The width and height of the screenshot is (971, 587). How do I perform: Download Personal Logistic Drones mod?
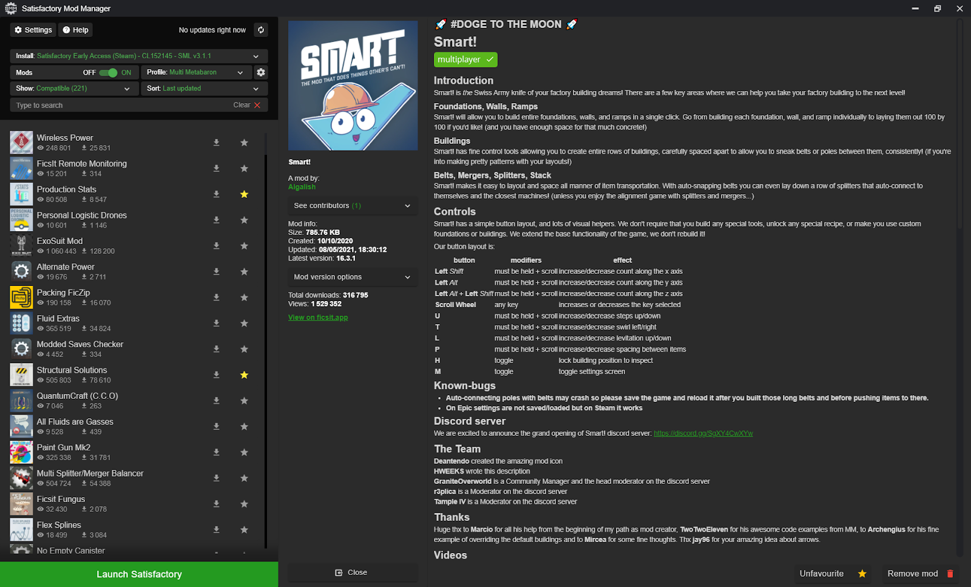point(216,220)
